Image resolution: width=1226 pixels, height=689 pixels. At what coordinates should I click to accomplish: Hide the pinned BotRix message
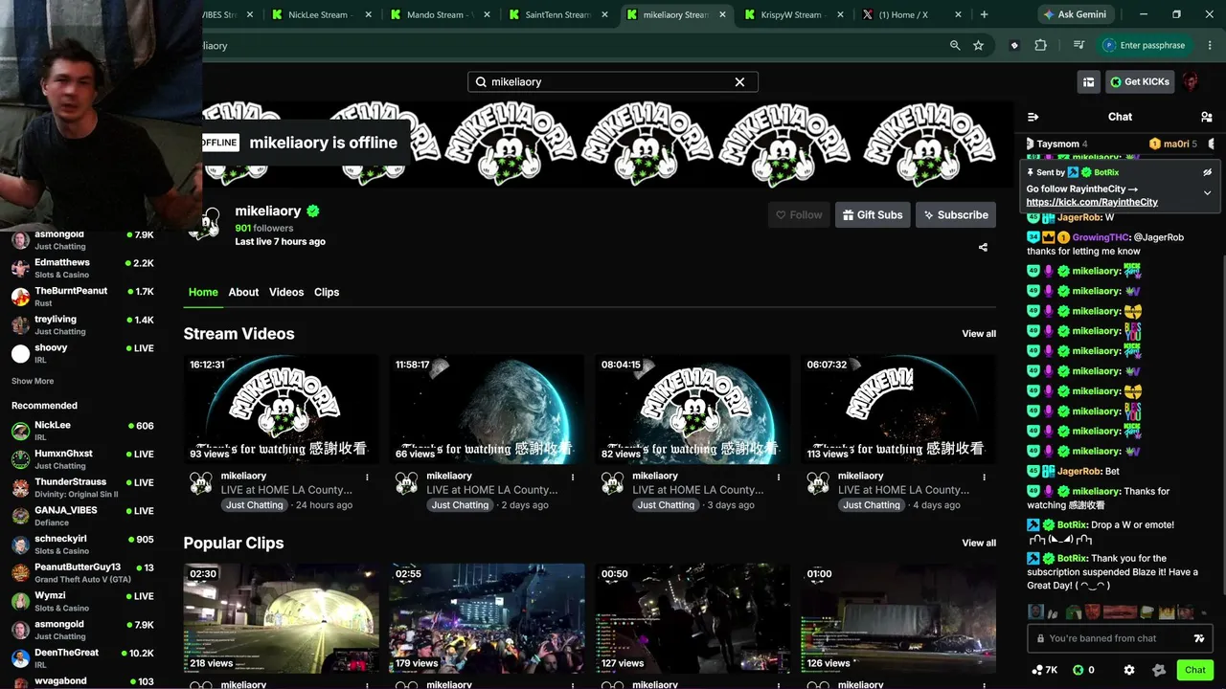click(x=1207, y=172)
